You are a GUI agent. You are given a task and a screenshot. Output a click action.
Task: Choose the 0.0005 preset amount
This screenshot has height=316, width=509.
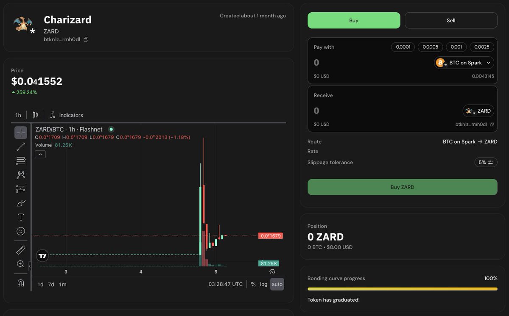[x=430, y=47]
